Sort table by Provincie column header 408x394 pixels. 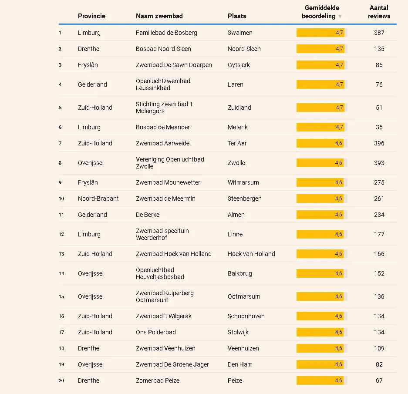pyautogui.click(x=91, y=16)
